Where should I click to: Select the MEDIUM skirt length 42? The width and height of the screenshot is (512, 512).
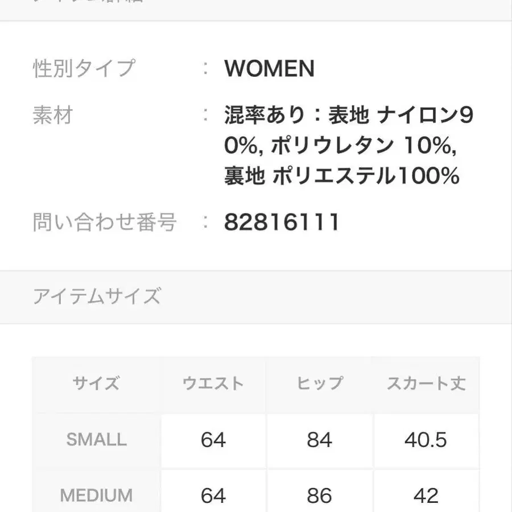426,495
